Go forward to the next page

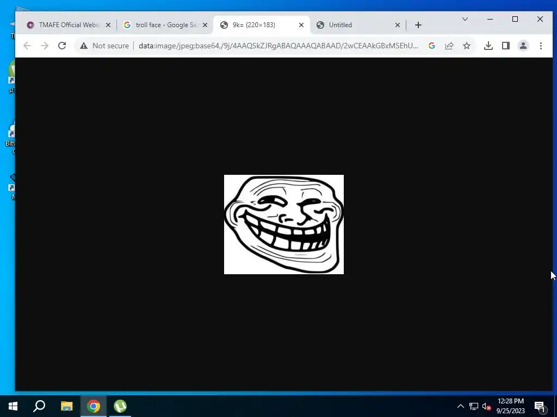pyautogui.click(x=45, y=46)
